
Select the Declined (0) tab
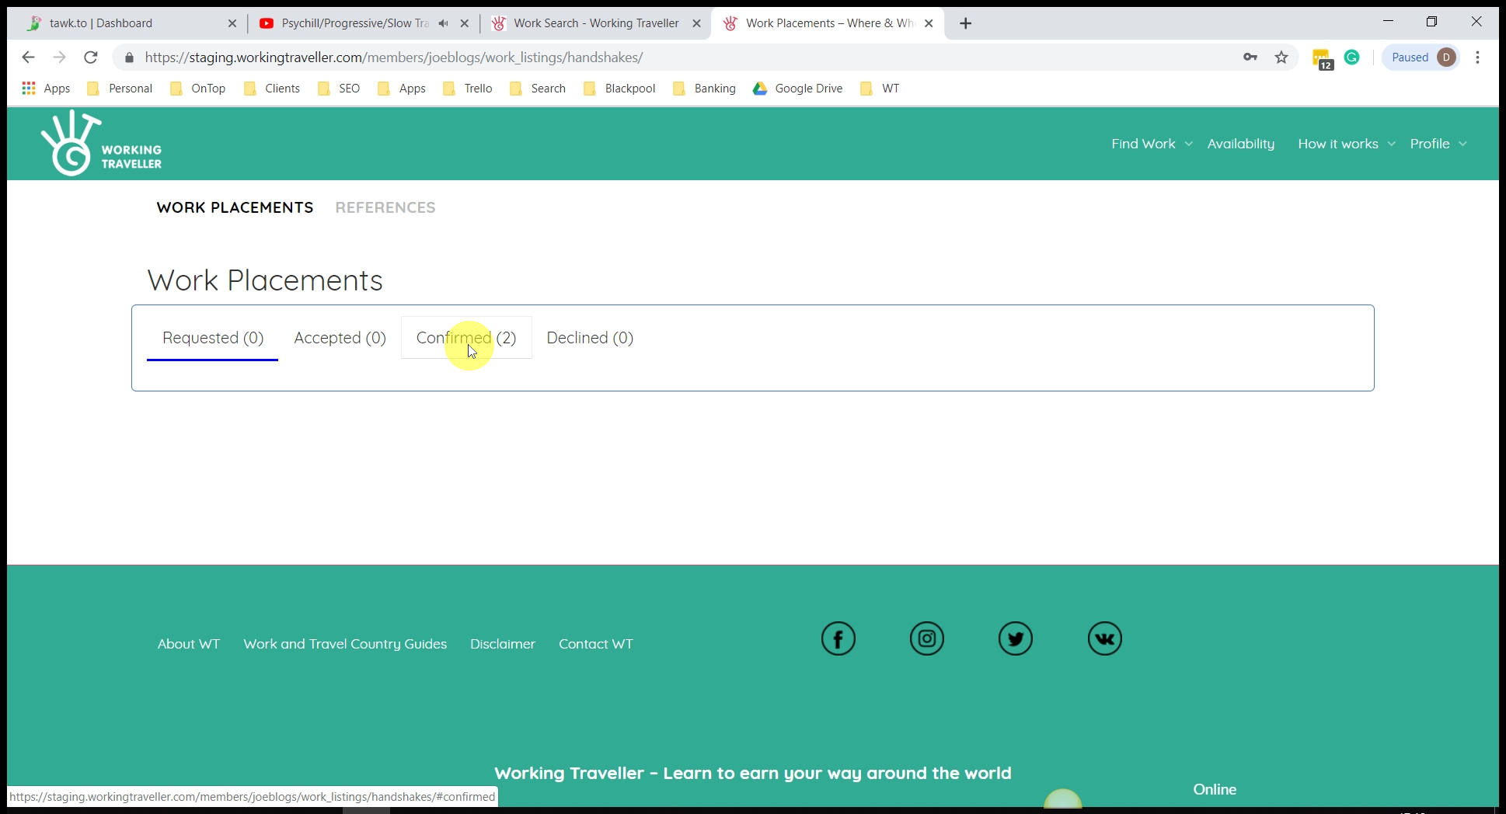click(x=590, y=338)
